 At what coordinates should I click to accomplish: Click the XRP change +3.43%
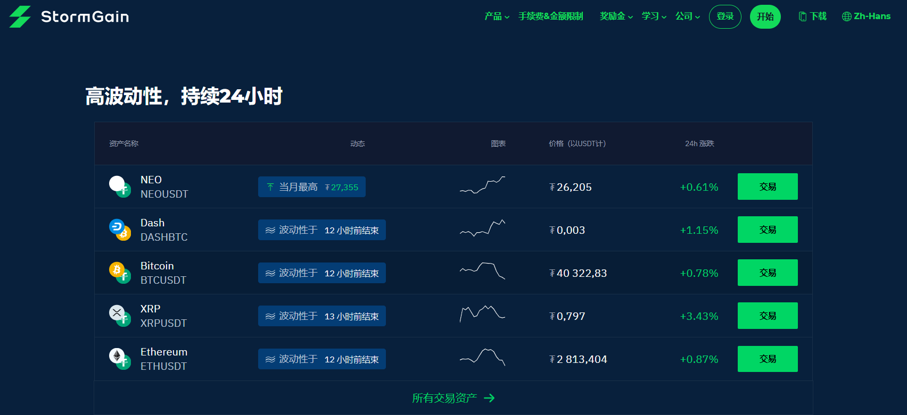click(699, 316)
